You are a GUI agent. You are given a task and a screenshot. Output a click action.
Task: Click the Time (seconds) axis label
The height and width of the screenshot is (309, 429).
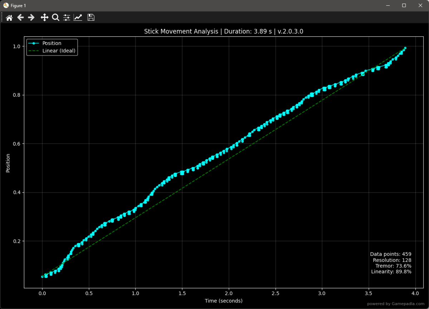(224, 301)
